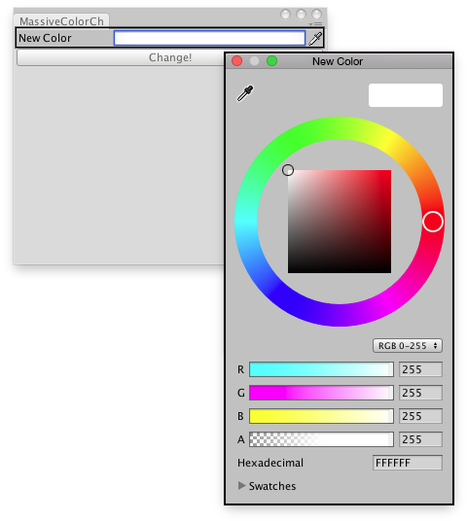Click the red hue handle on the color wheel
Screen dimensions: 467x521
click(433, 222)
